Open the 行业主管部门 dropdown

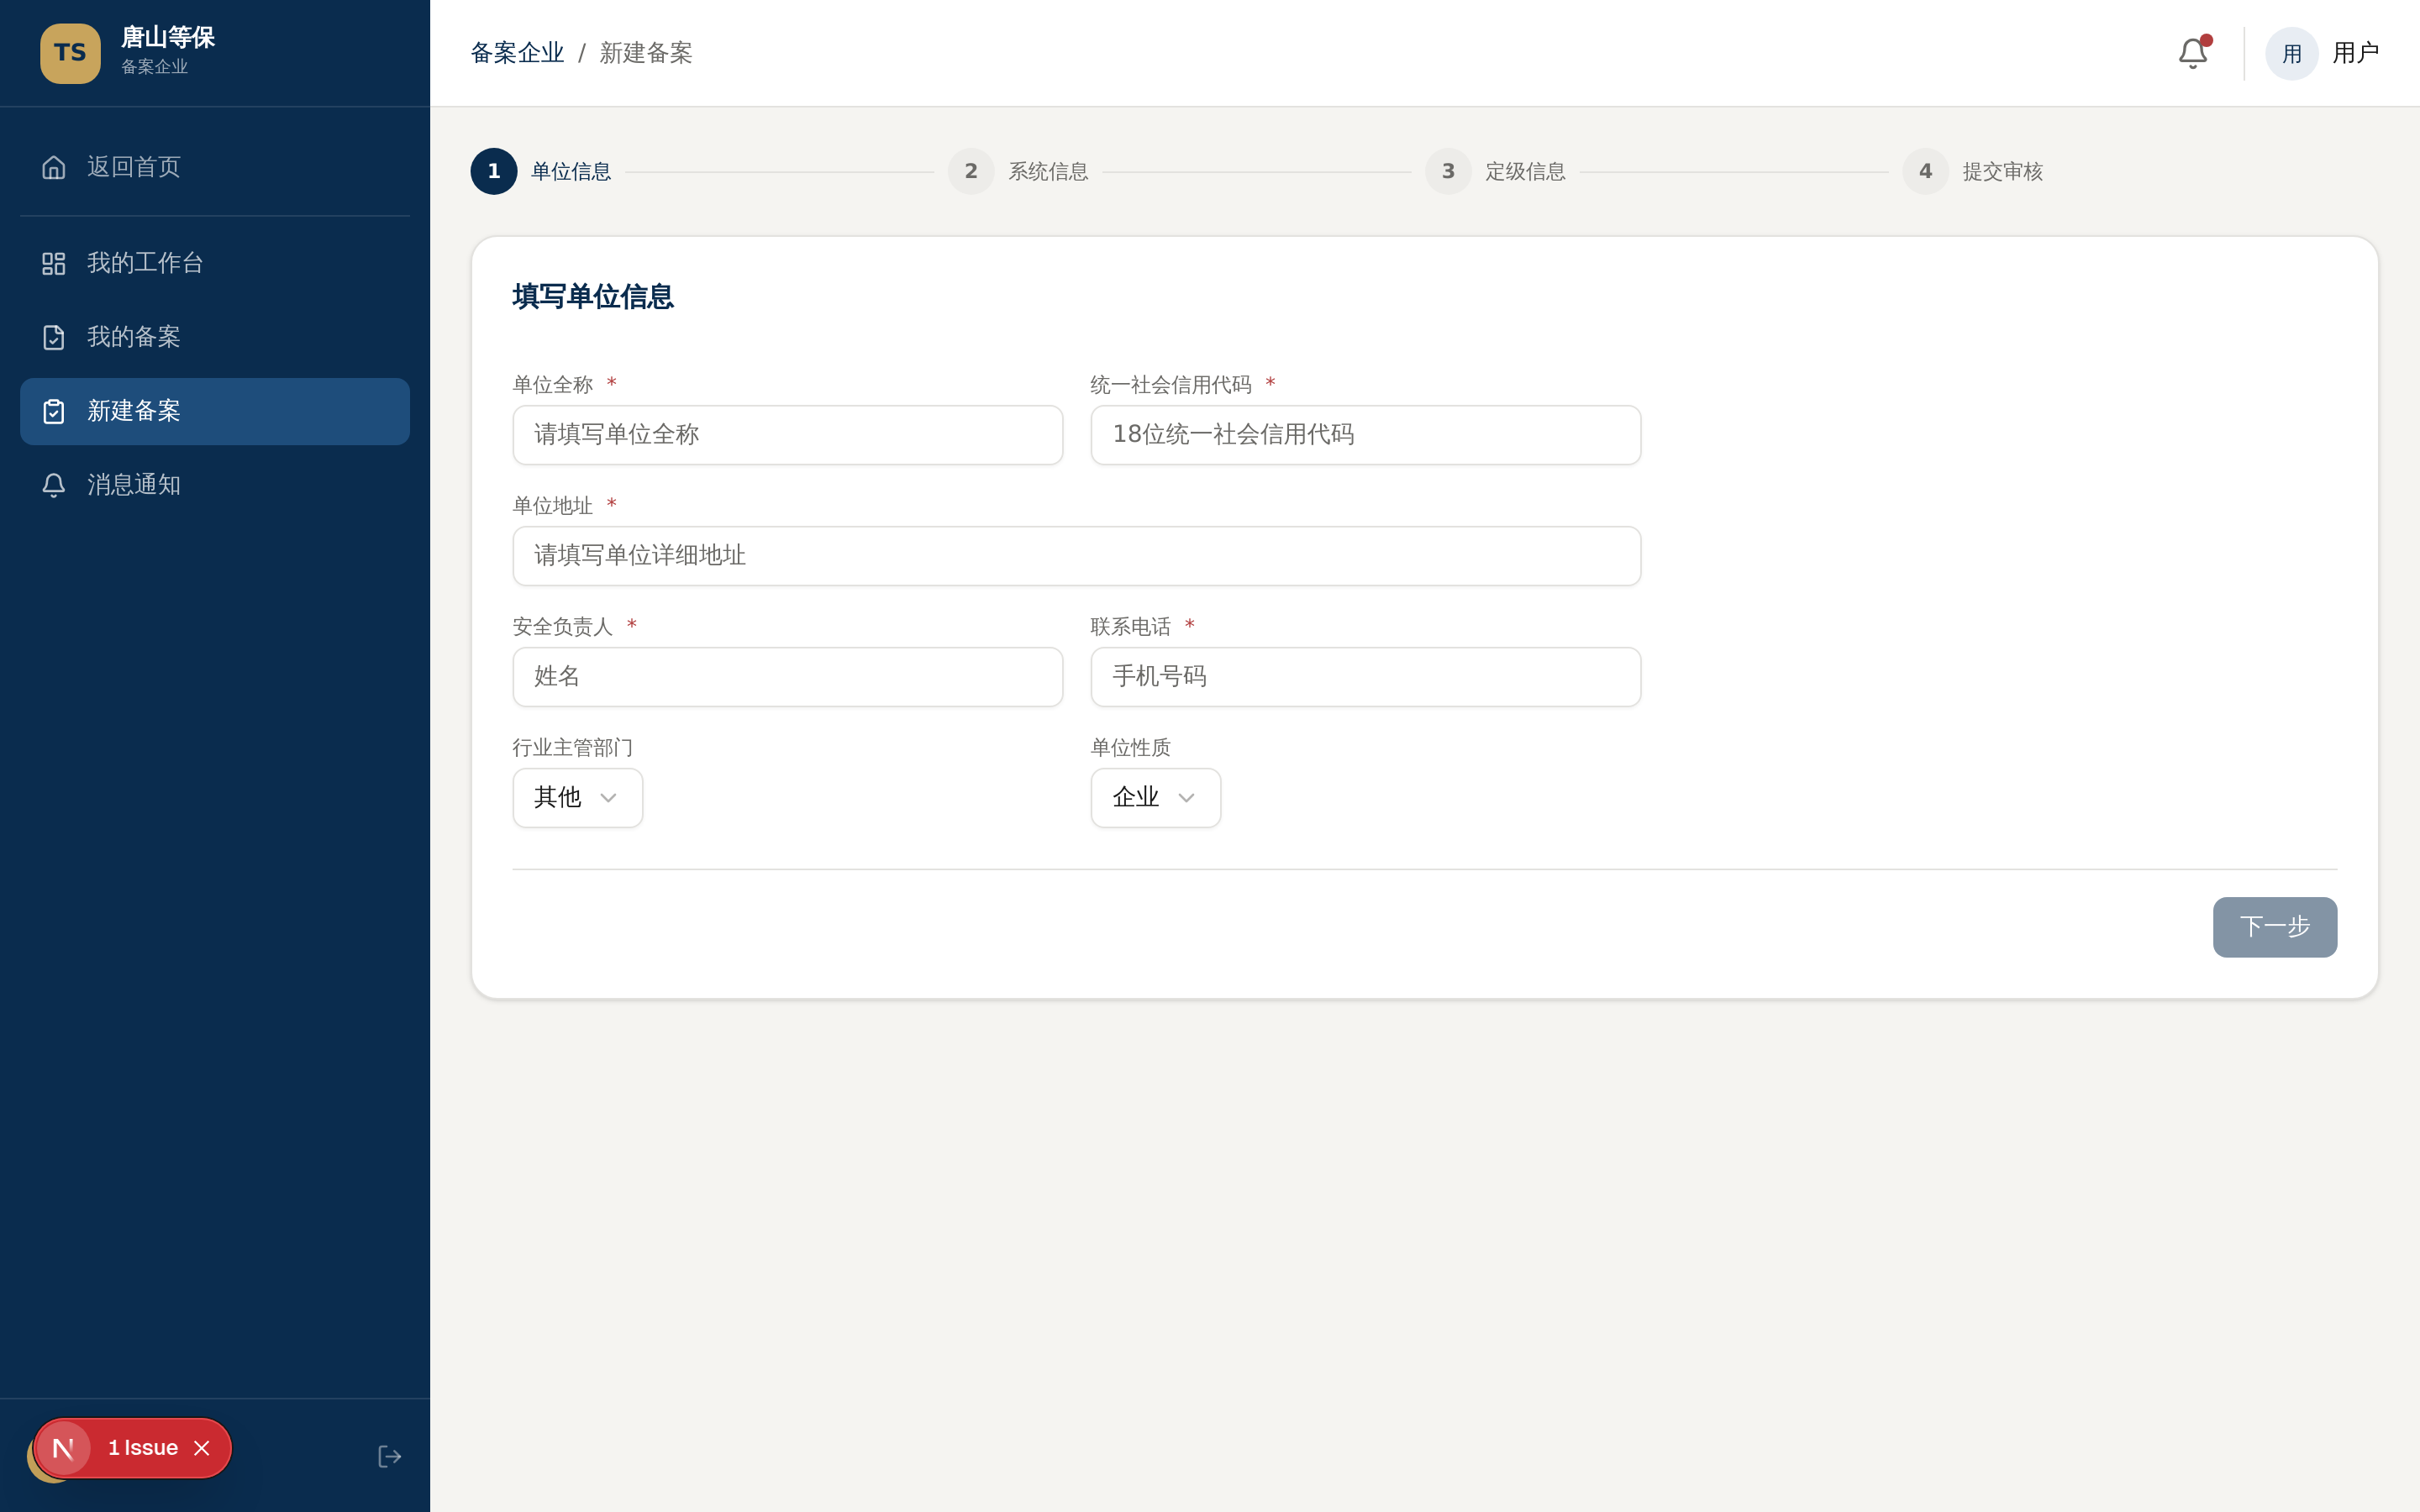(x=577, y=798)
